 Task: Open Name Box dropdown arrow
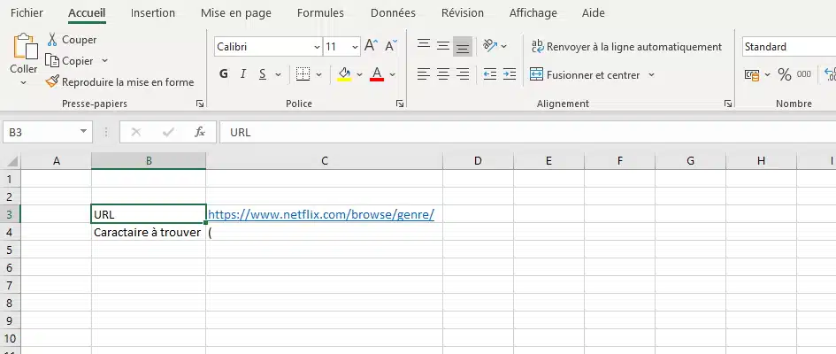pos(83,132)
